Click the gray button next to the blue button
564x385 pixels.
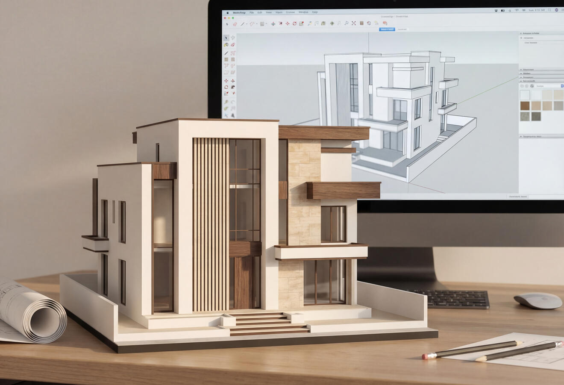[402, 29]
